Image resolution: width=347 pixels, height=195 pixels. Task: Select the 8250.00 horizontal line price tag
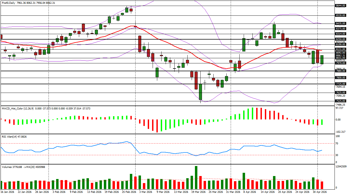point(340,39)
